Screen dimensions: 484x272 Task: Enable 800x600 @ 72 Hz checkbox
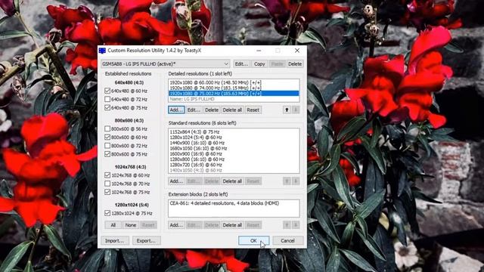(107, 146)
